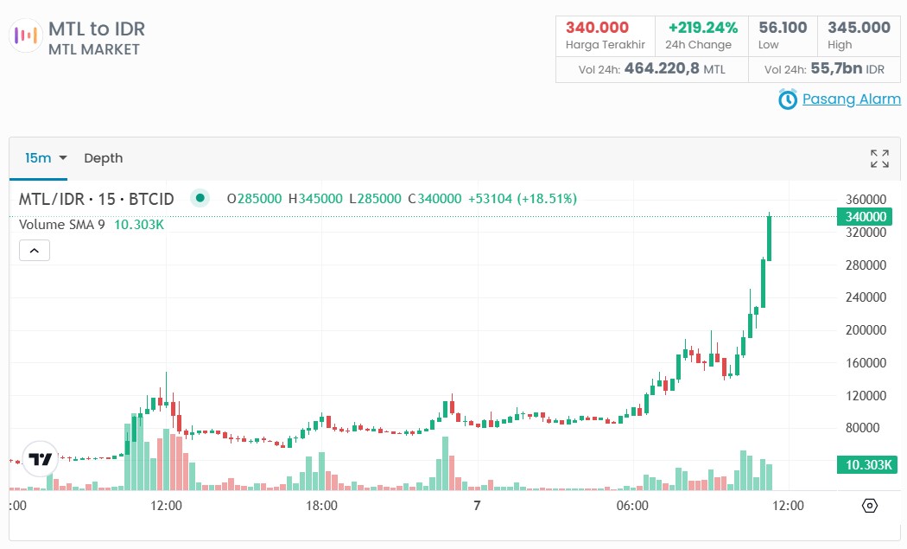Click the day 7 date axis label
Screen dimensions: 907x549
point(477,506)
